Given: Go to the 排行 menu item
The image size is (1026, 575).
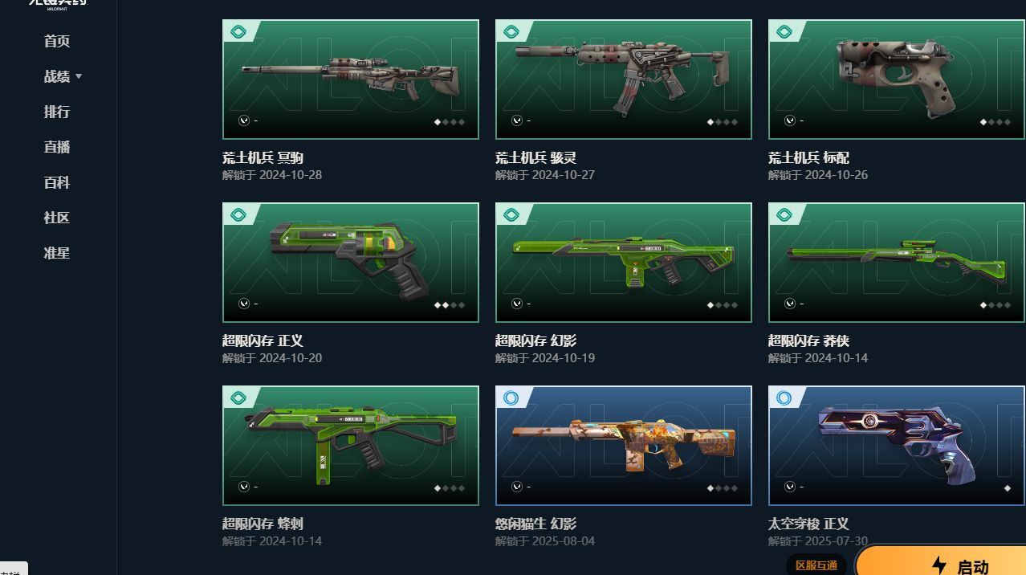Looking at the screenshot, I should 57,112.
